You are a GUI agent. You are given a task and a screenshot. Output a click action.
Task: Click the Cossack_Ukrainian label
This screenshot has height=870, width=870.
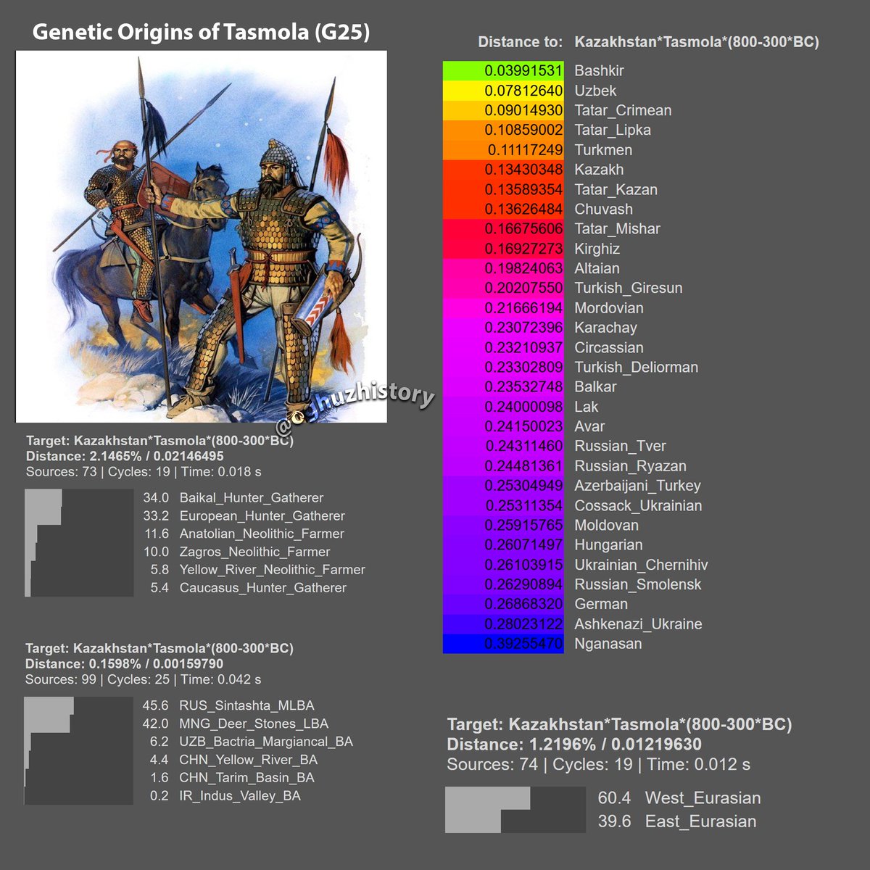coord(638,505)
